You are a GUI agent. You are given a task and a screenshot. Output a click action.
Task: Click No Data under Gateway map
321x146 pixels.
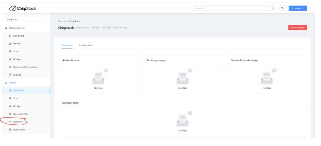coord(183,130)
